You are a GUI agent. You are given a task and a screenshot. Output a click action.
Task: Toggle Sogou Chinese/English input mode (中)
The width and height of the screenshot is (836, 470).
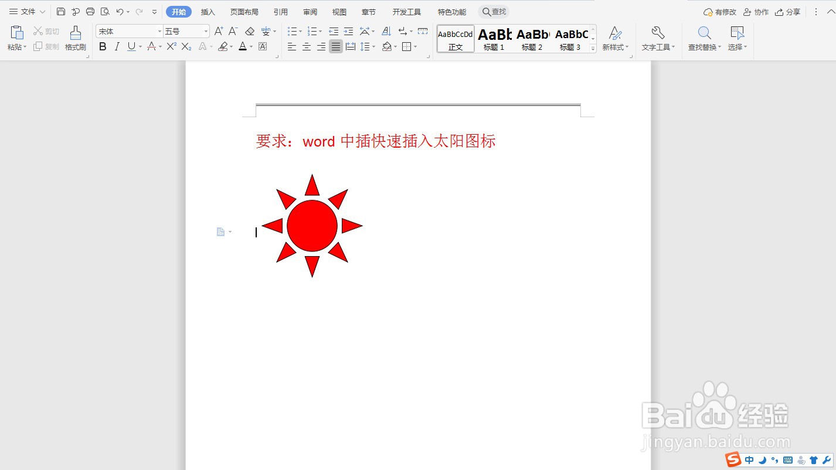[x=749, y=460]
